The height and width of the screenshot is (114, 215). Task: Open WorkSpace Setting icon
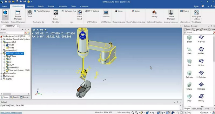click(197, 15)
